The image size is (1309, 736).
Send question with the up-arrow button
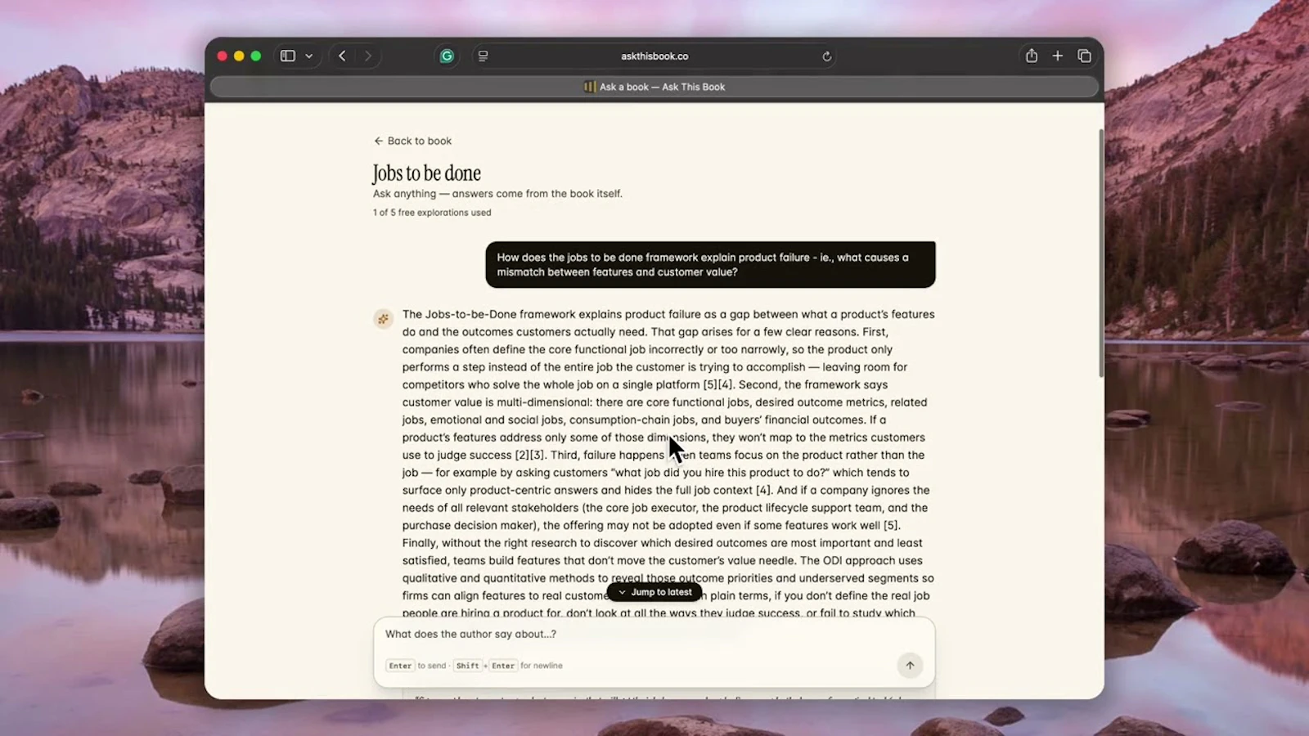point(910,666)
